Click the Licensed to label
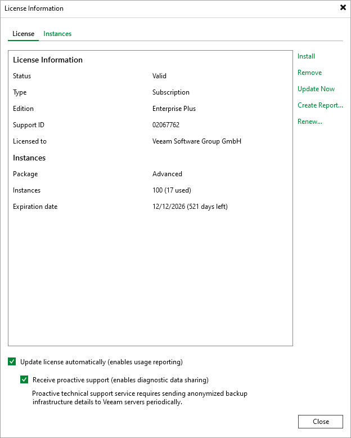Screen dimensions: 351x438 pos(30,141)
